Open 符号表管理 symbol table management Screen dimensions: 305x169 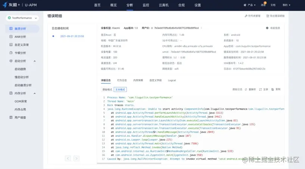click(x=252, y=16)
